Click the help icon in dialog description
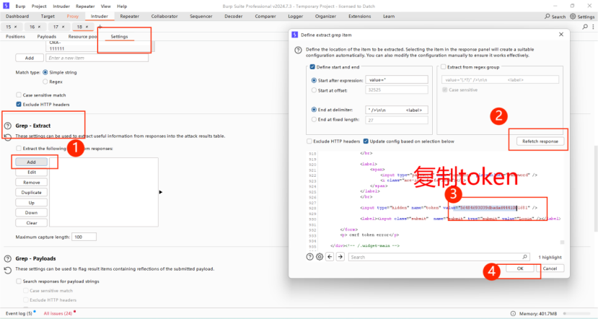This screenshot has width=598, height=319. (x=298, y=50)
